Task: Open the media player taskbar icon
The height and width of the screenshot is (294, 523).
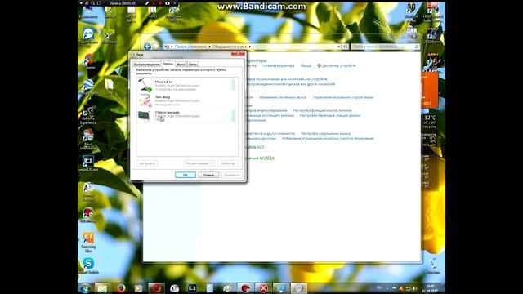Action: [138, 288]
